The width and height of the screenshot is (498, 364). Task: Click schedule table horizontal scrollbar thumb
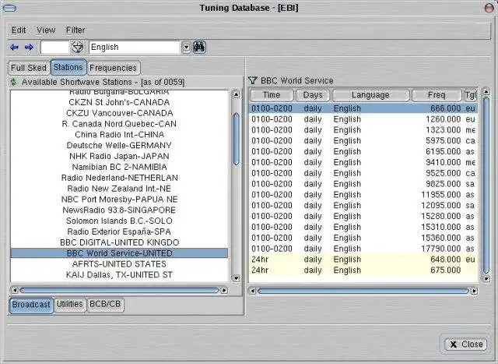click(363, 291)
